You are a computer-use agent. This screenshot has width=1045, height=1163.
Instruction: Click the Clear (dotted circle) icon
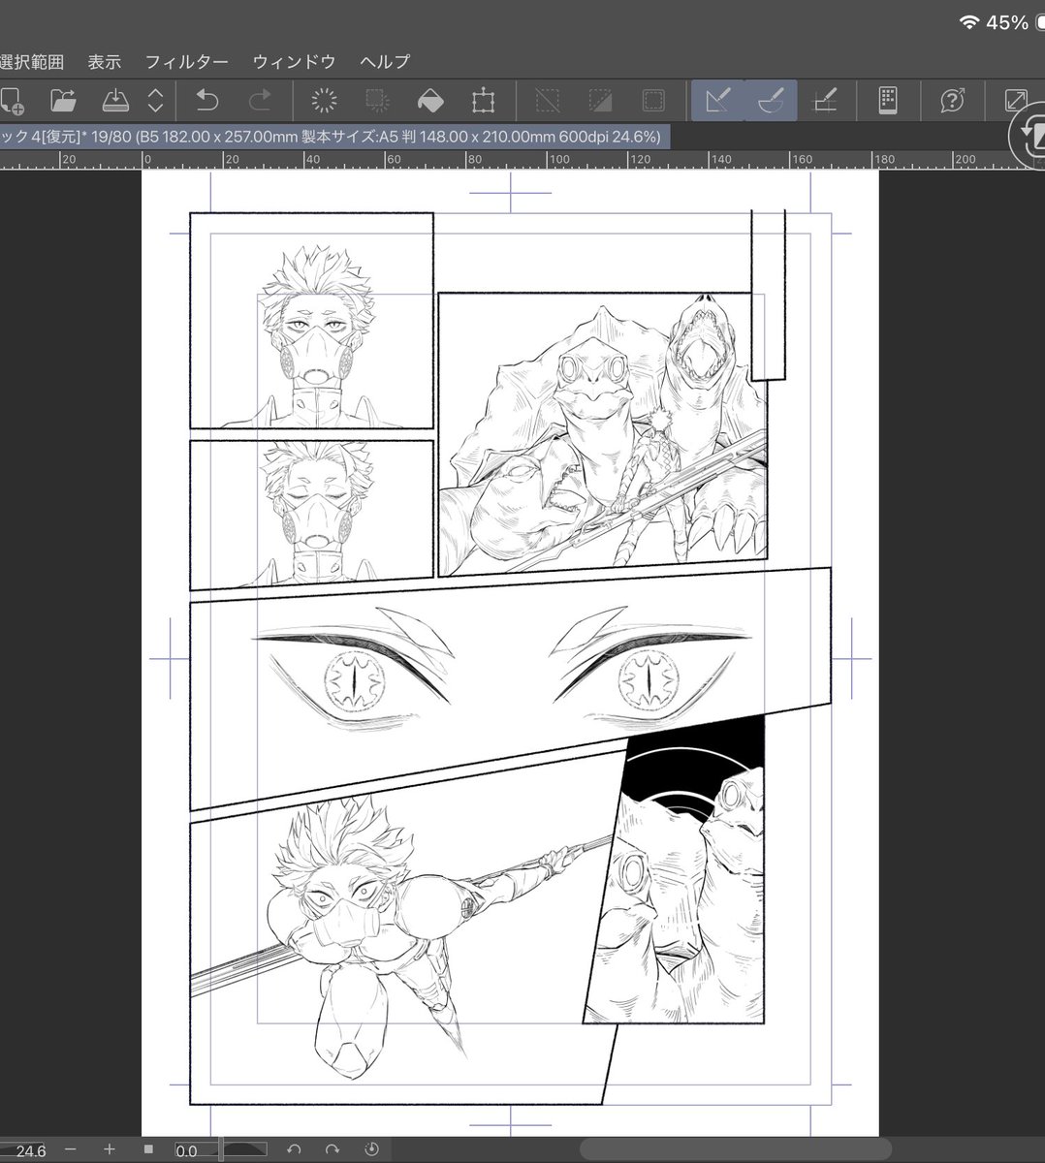coord(324,101)
